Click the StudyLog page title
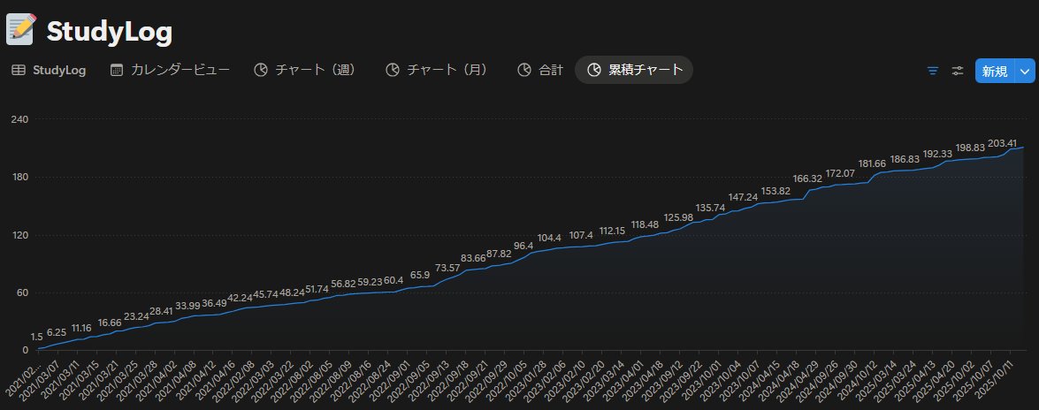Viewport: 1039px width, 410px height. click(110, 31)
